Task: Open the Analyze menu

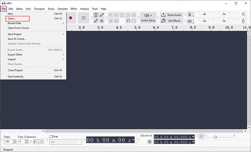Action: (x=84, y=9)
